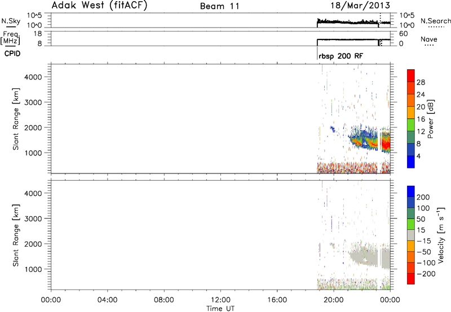
Task: Click the red bottom swatch of Velocity colorbar
Action: [x=411, y=279]
